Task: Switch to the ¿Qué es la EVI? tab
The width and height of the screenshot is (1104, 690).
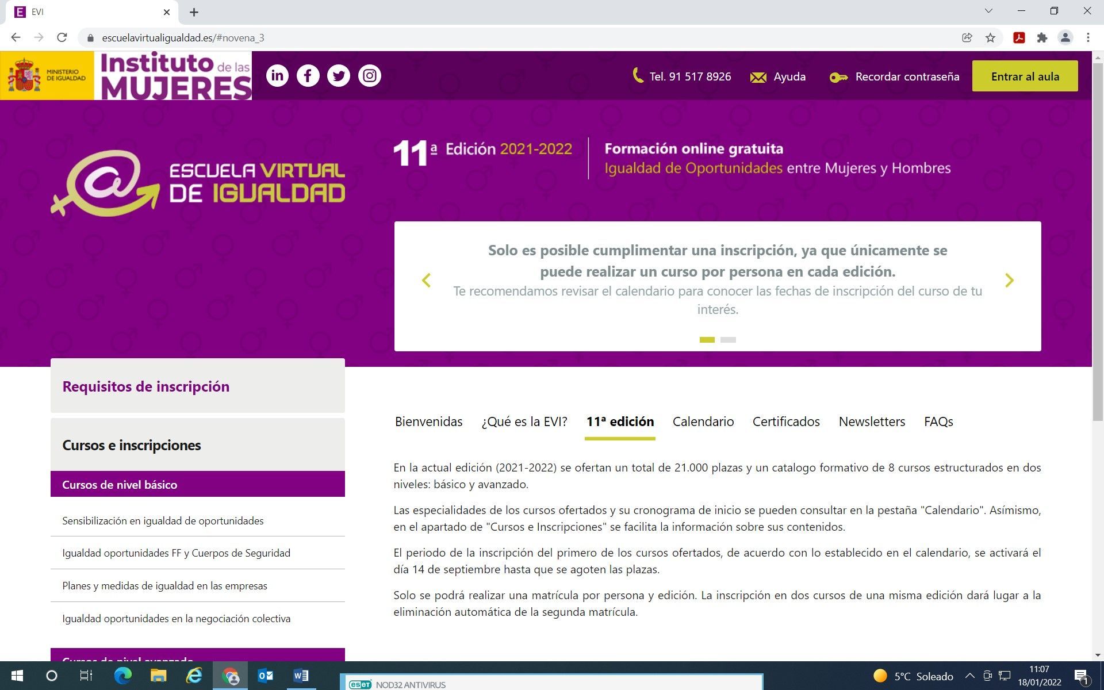Action: point(524,421)
